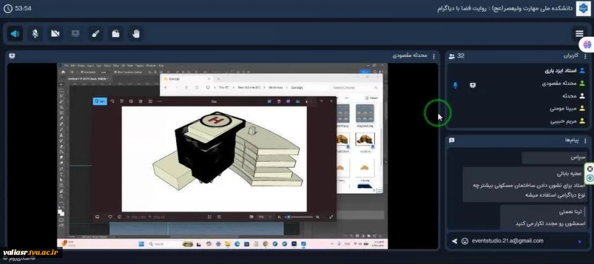Rotate image in photo viewer toolbar
This screenshot has width=594, height=264.
[x=112, y=101]
